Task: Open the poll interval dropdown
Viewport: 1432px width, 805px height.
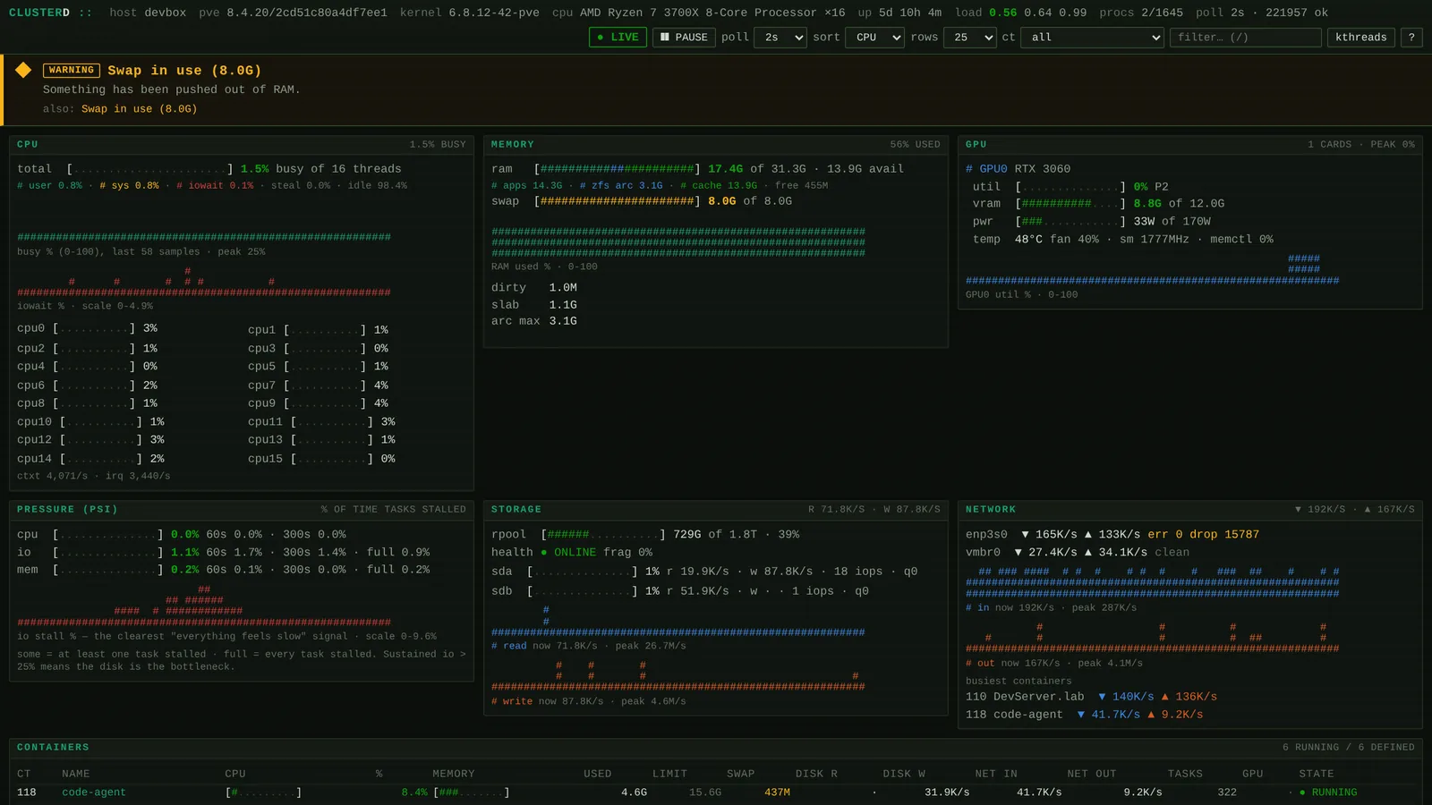Action: point(780,38)
